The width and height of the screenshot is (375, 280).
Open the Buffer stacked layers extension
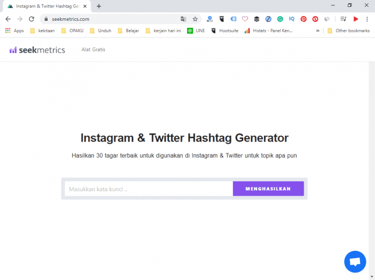pyautogui.click(x=257, y=19)
